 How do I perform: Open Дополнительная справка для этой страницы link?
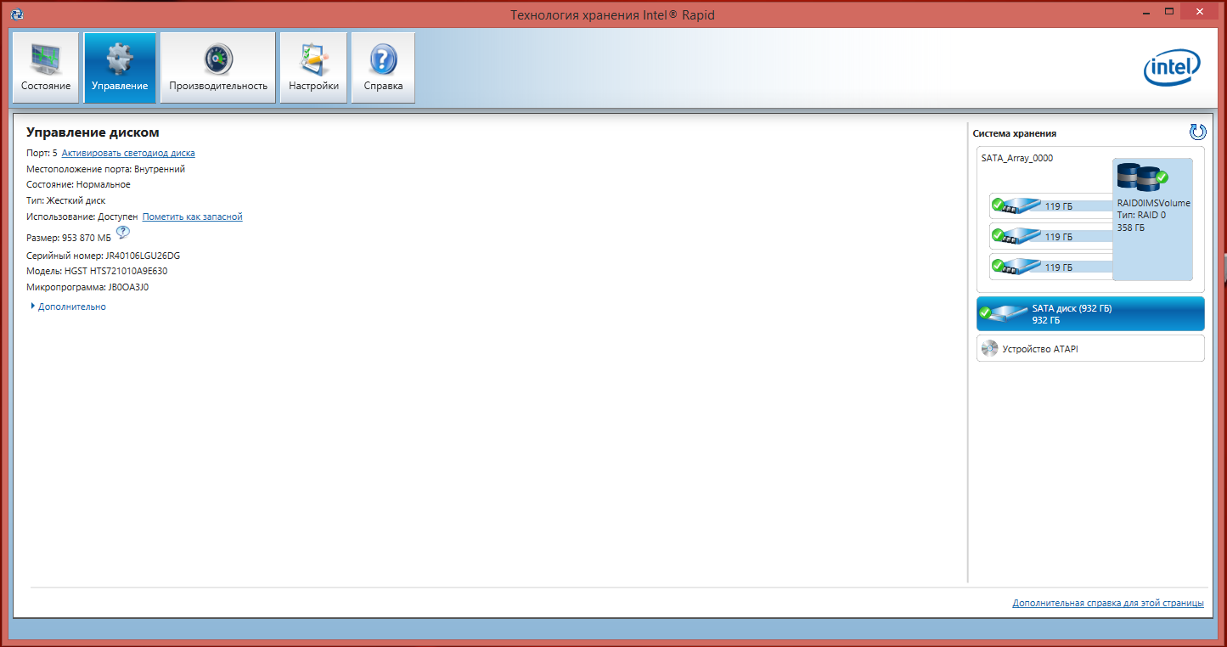1108,604
